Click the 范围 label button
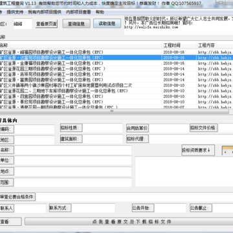This screenshot has width=233, height=233. click(6, 183)
